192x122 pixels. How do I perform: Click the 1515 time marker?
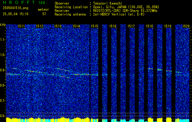point(94,26)
